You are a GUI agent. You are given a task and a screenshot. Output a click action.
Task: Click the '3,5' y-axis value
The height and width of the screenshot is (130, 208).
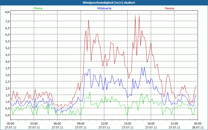pos(8,68)
